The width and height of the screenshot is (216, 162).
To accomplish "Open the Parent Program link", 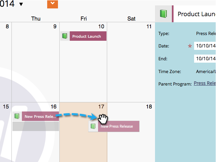I will 205,83.
